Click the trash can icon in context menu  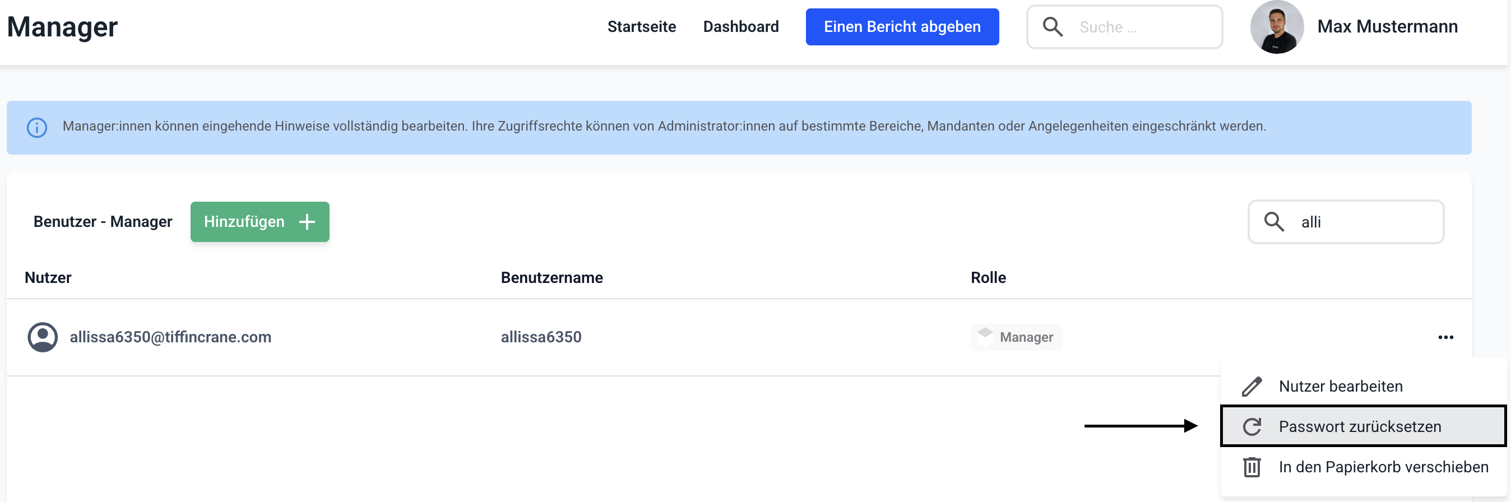(1252, 467)
